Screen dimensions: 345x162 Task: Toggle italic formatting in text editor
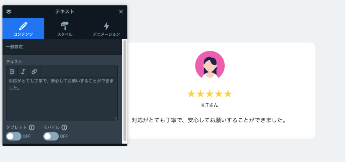tap(23, 72)
